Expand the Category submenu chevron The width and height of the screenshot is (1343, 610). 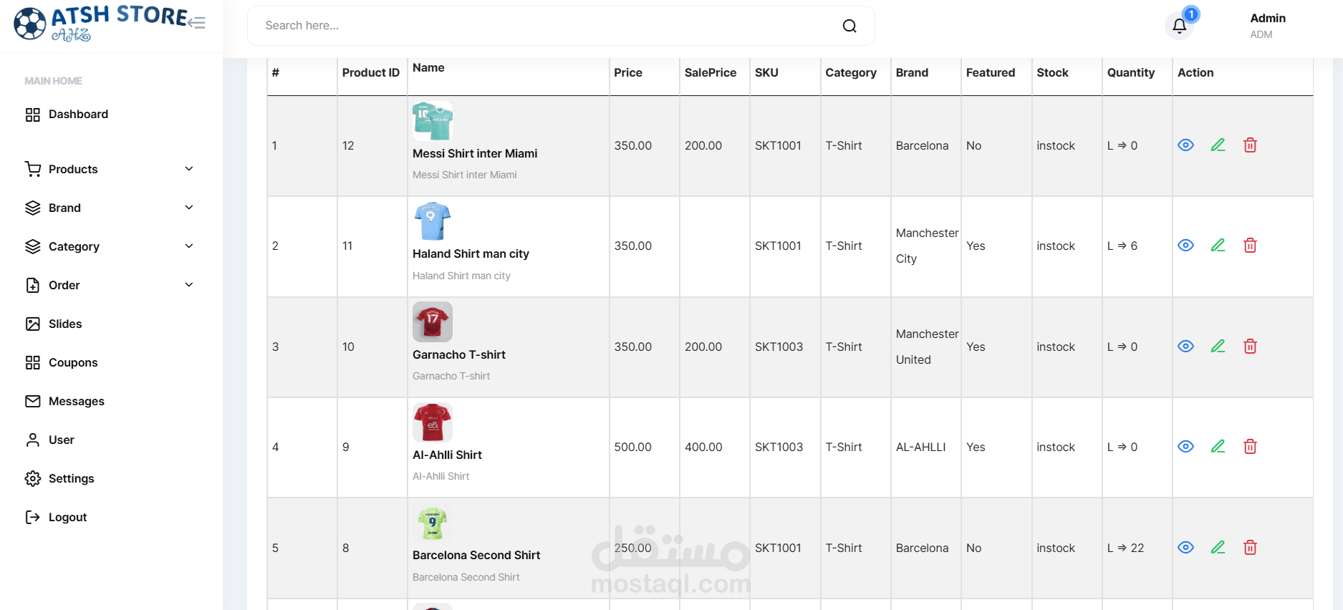(189, 246)
